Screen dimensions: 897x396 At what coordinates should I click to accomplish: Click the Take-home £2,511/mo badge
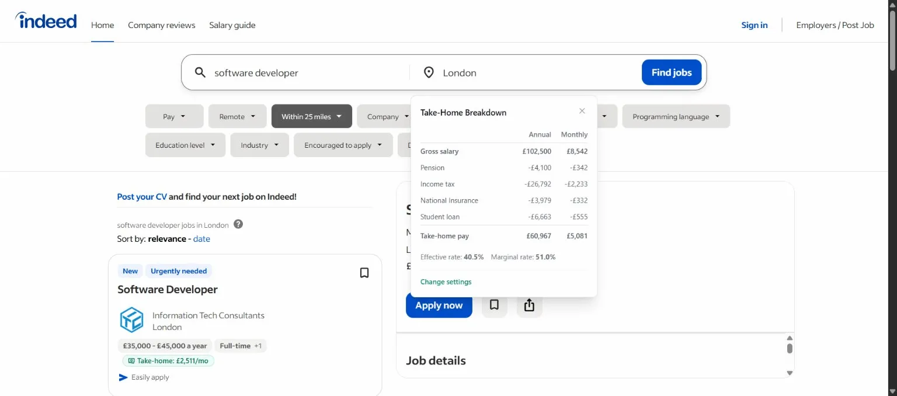click(168, 361)
